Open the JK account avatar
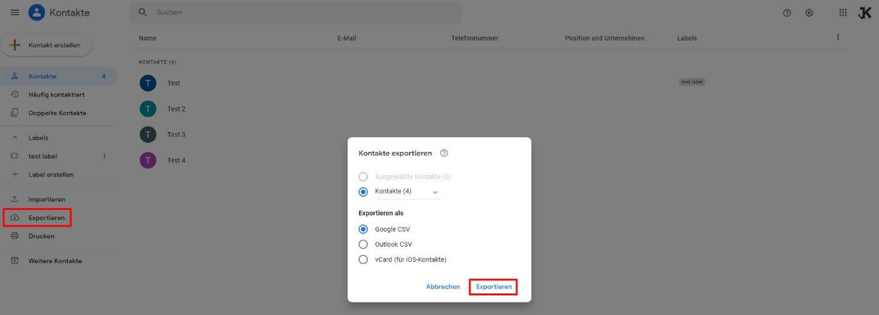This screenshot has height=315, width=879. 864,13
